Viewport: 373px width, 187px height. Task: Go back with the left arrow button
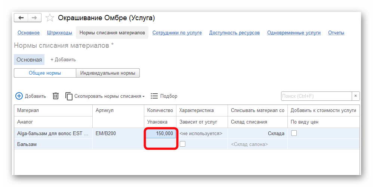(x=21, y=18)
